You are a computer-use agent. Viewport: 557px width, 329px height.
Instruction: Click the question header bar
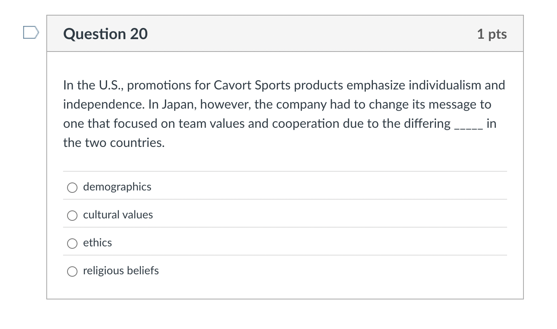point(279,34)
